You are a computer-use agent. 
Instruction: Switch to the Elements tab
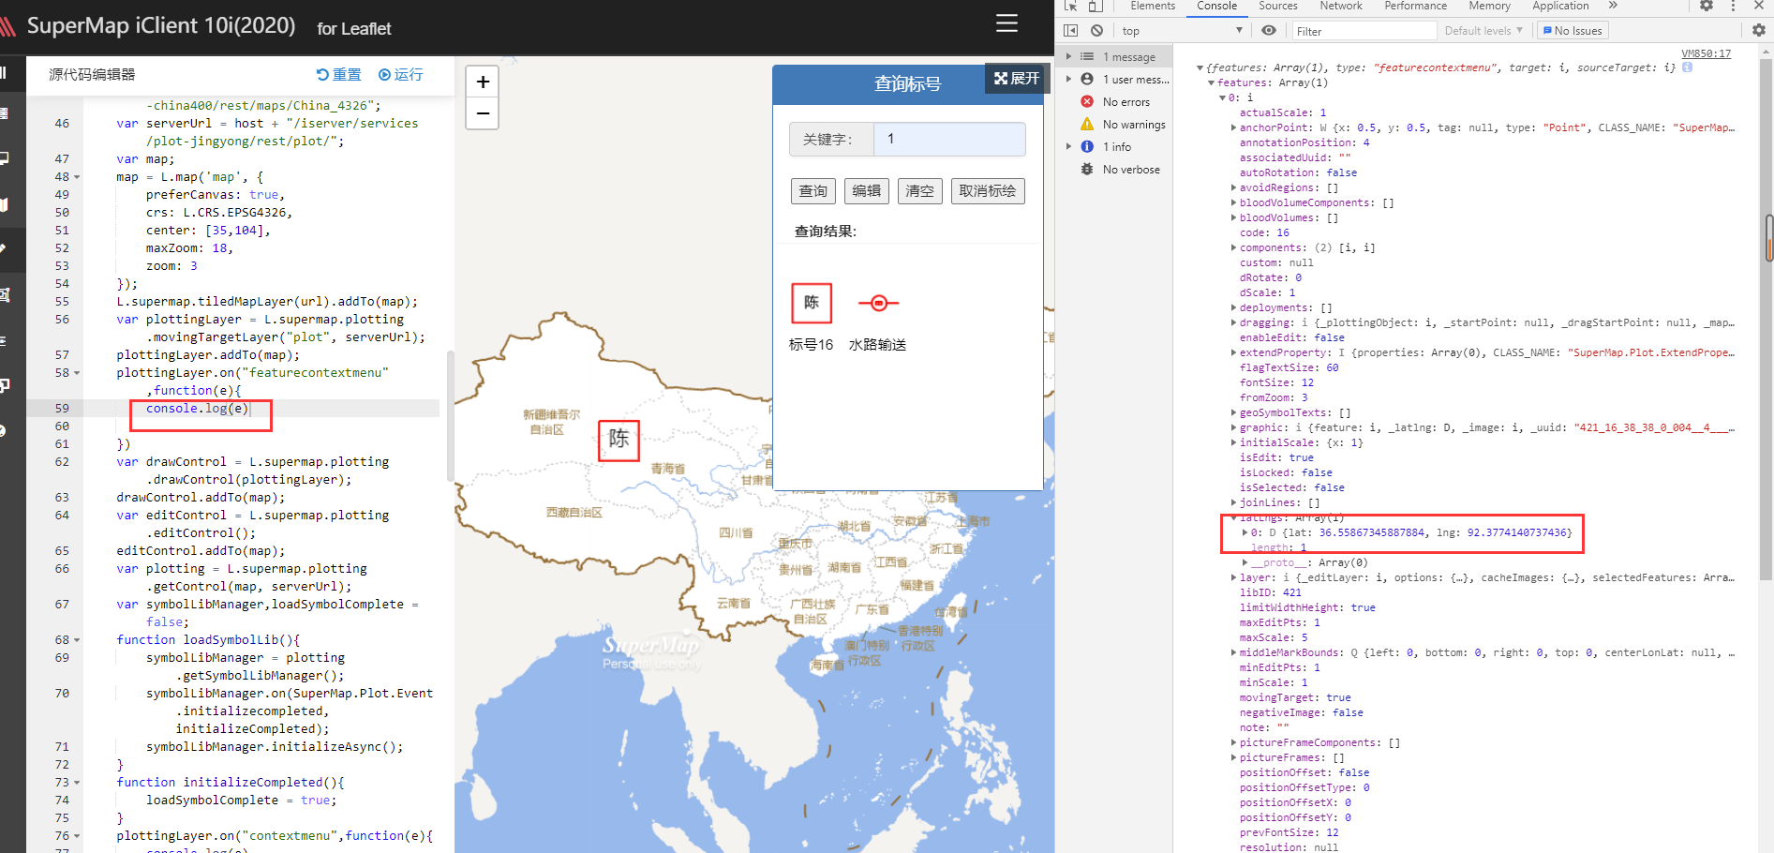(1153, 6)
